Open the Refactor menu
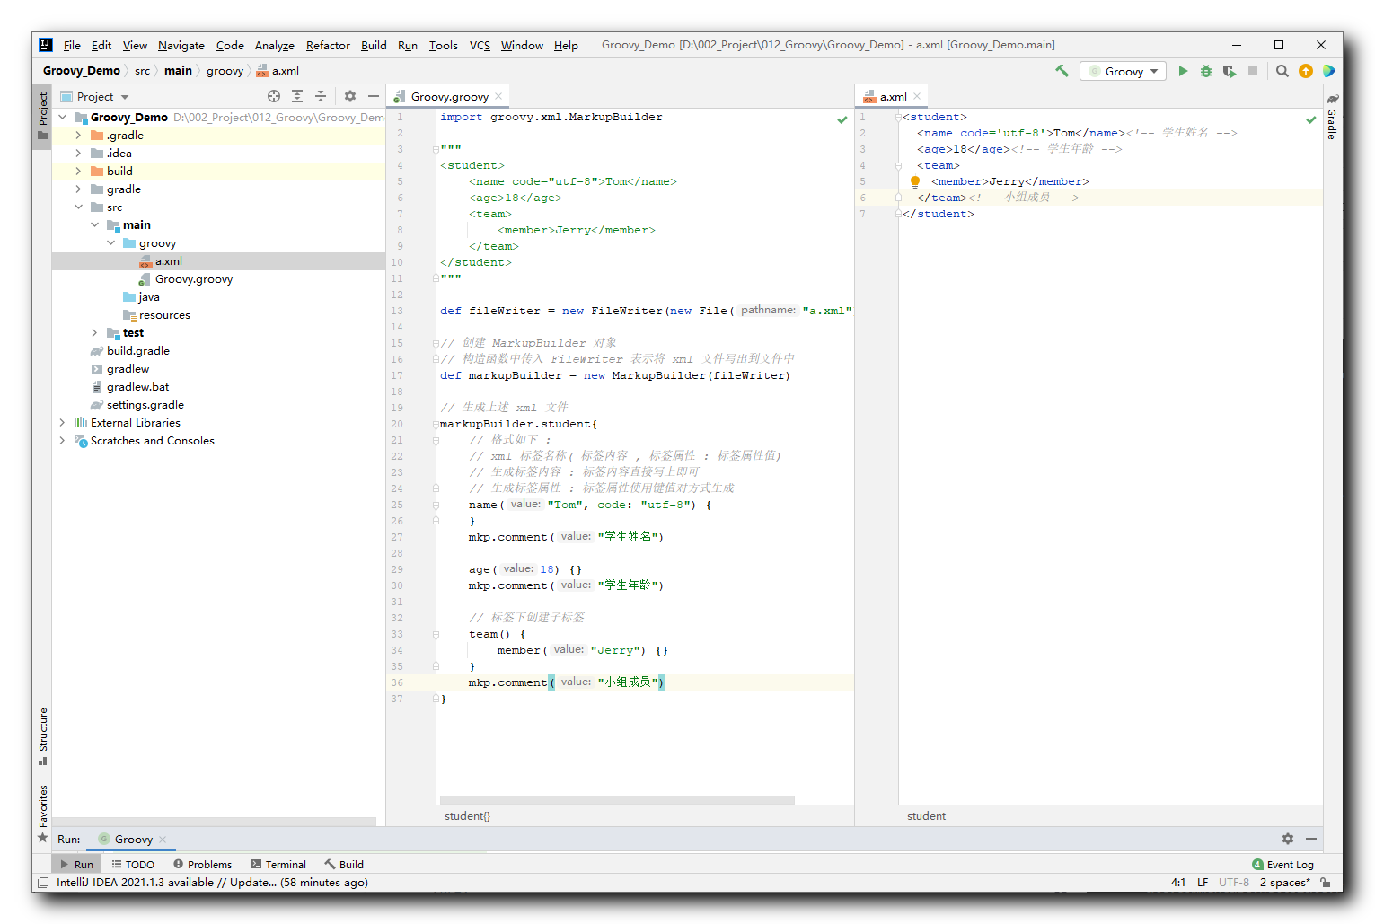1375x924 pixels. click(x=327, y=45)
